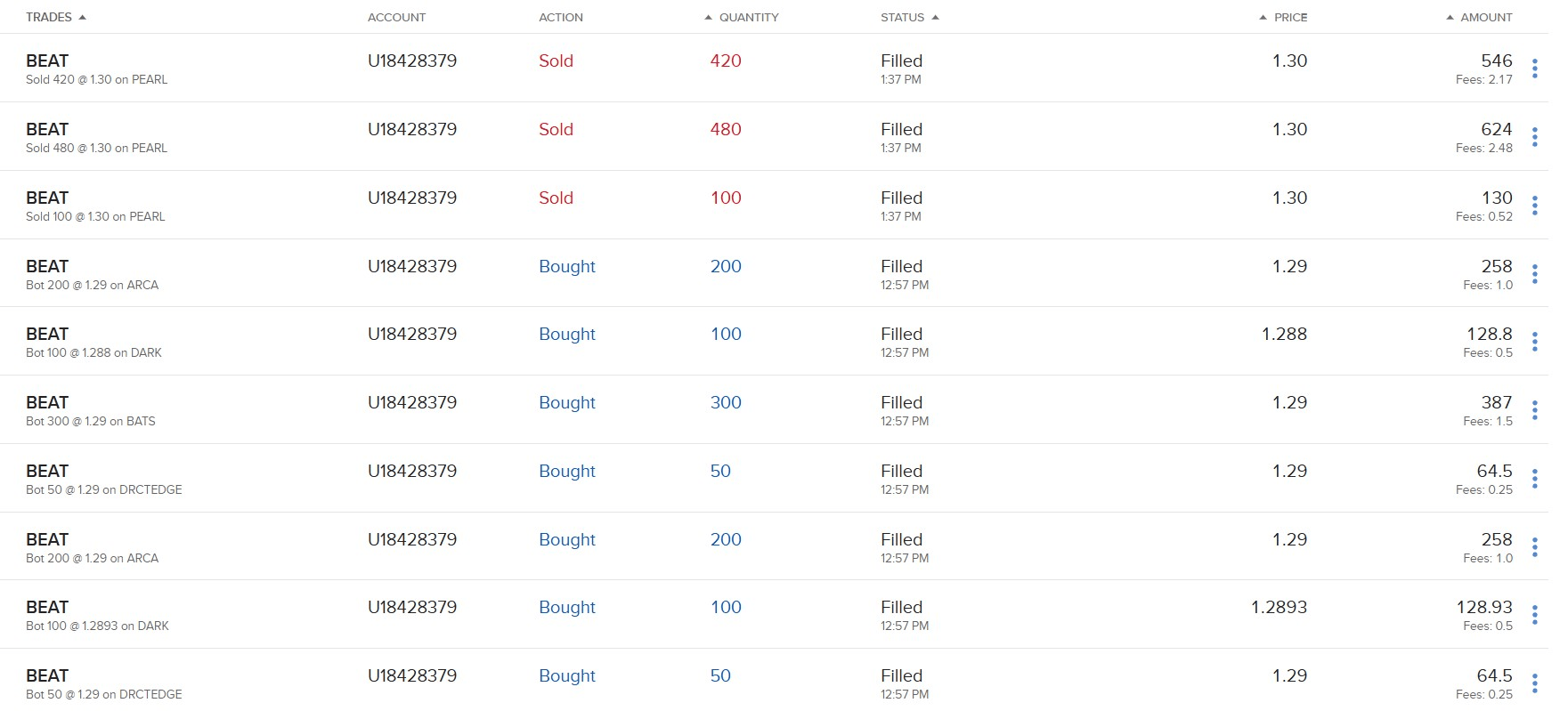
Task: Click the ACCOUNT column header
Action: [x=396, y=17]
